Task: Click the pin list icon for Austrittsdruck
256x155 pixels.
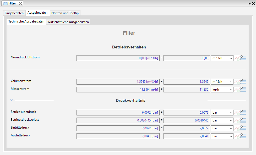Action: (x=243, y=136)
